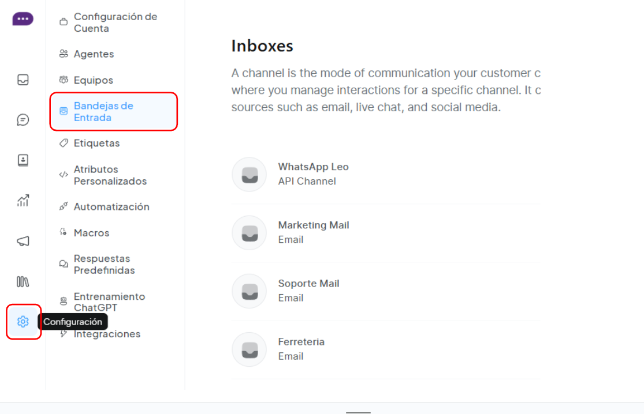Open Etiquetas settings page
The width and height of the screenshot is (644, 414).
(x=96, y=143)
